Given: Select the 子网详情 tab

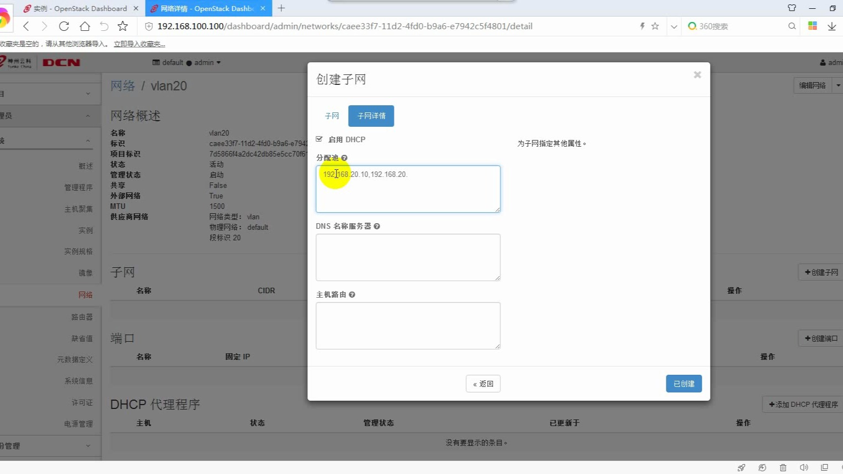Looking at the screenshot, I should point(371,116).
